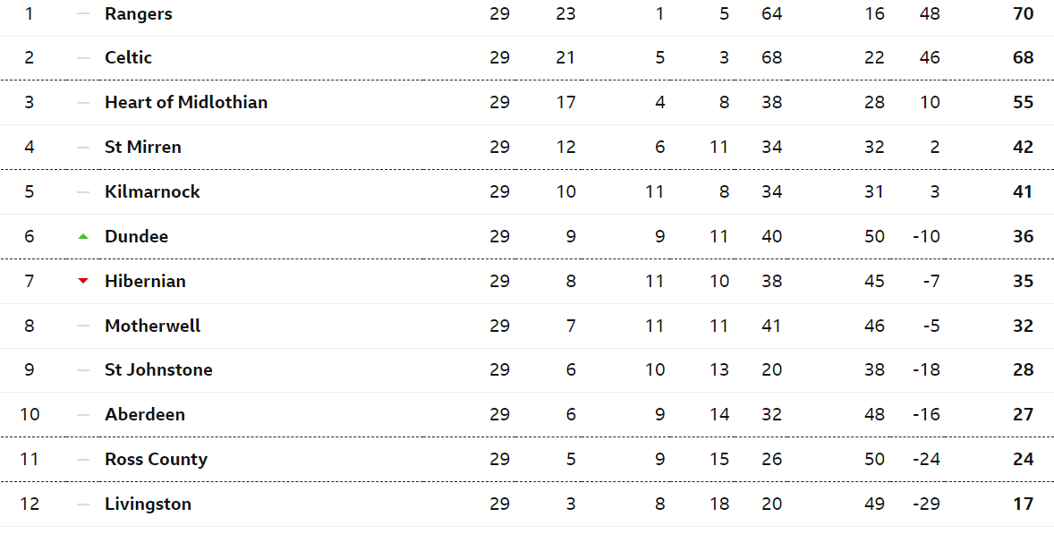Open the Dundee team page

coord(137,236)
